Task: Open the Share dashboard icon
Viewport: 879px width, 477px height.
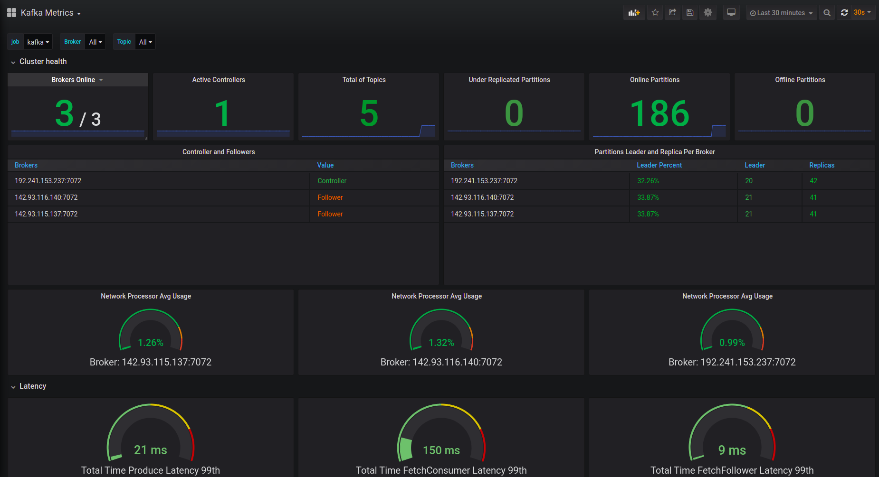Action: (672, 13)
